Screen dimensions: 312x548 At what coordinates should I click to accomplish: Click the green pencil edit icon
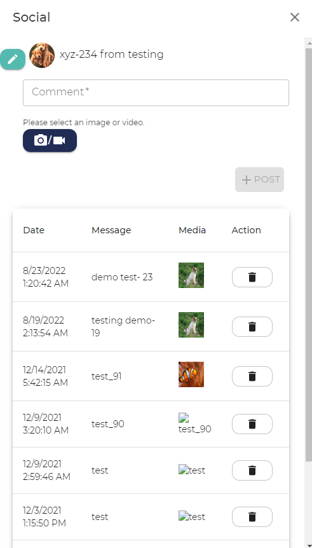[13, 59]
